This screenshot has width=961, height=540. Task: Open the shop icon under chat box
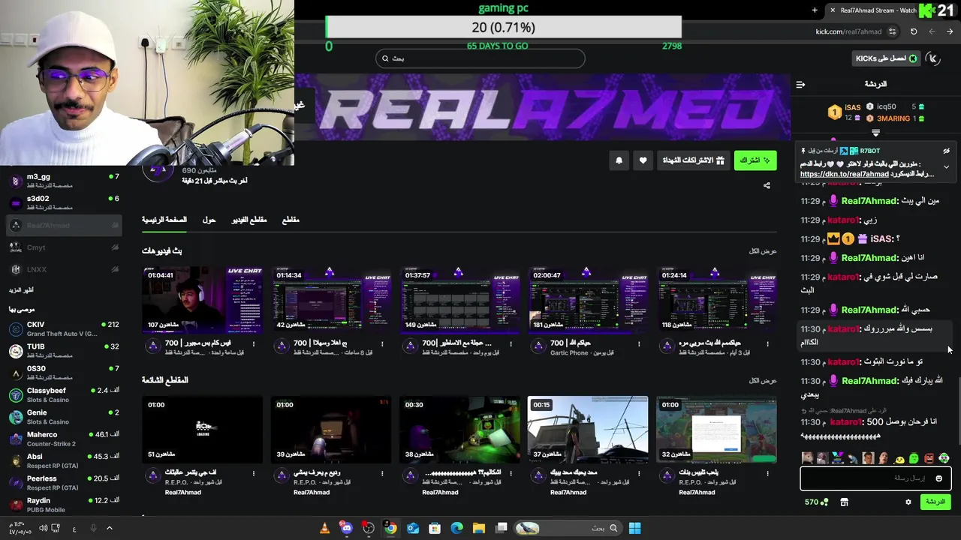(x=844, y=502)
